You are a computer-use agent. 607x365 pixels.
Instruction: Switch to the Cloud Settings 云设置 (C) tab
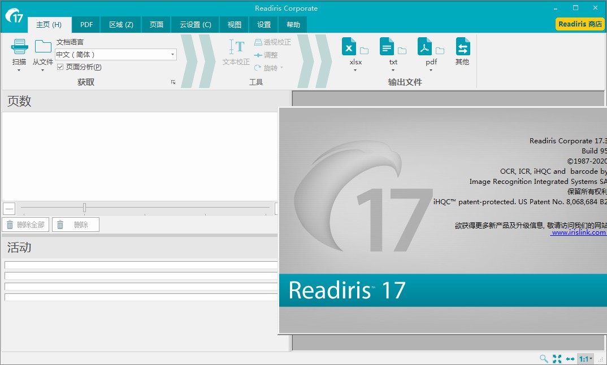point(195,25)
